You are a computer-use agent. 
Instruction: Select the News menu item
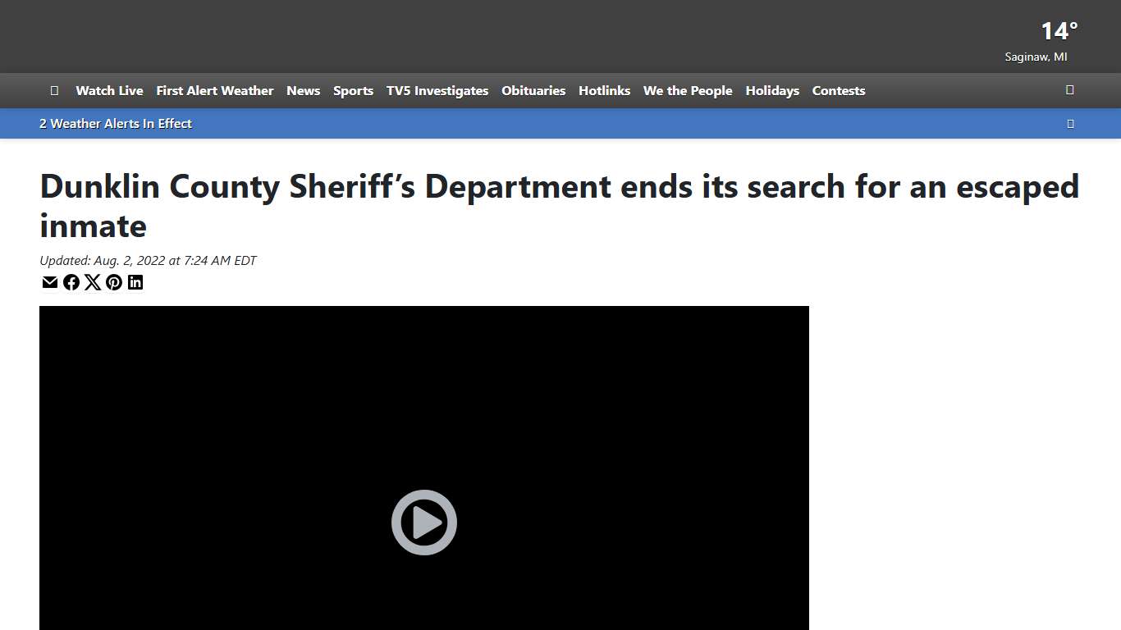pos(303,91)
